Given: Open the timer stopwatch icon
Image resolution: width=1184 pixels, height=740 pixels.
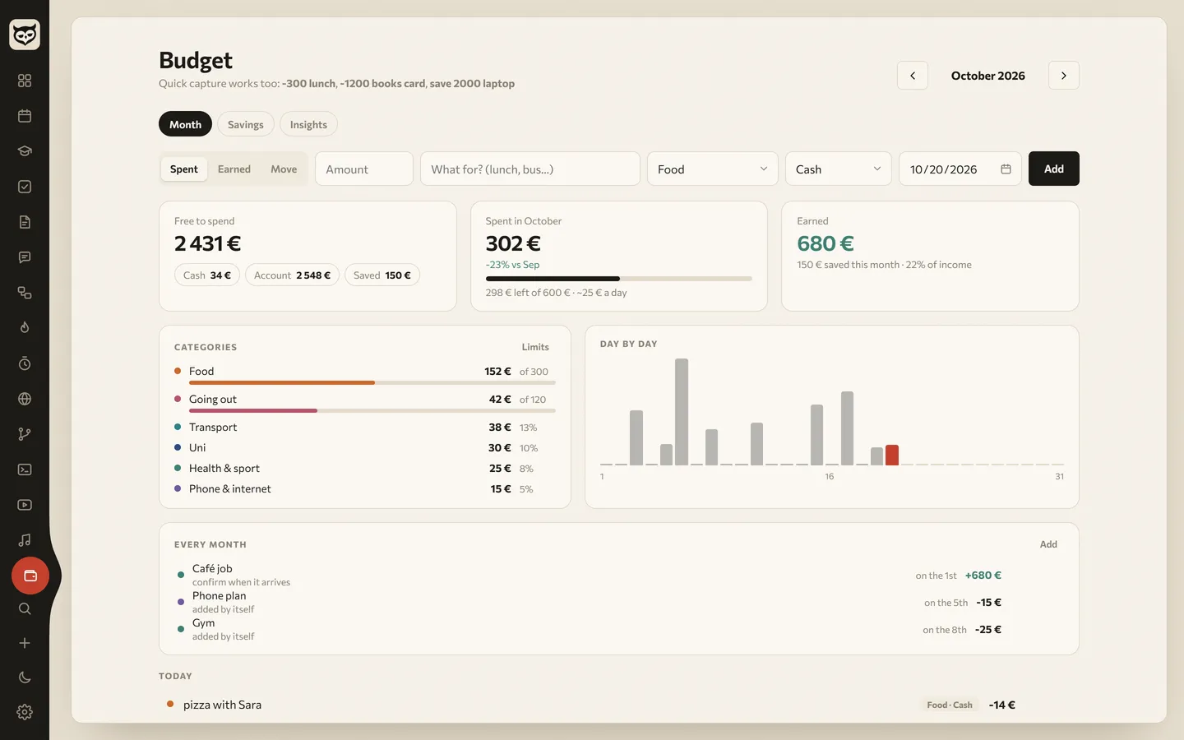Looking at the screenshot, I should (25, 363).
